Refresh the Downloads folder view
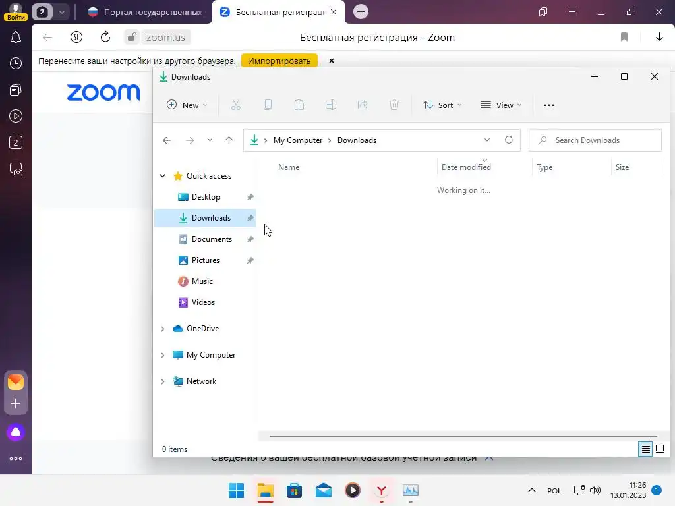Viewport: 675px width, 506px height. 509,140
